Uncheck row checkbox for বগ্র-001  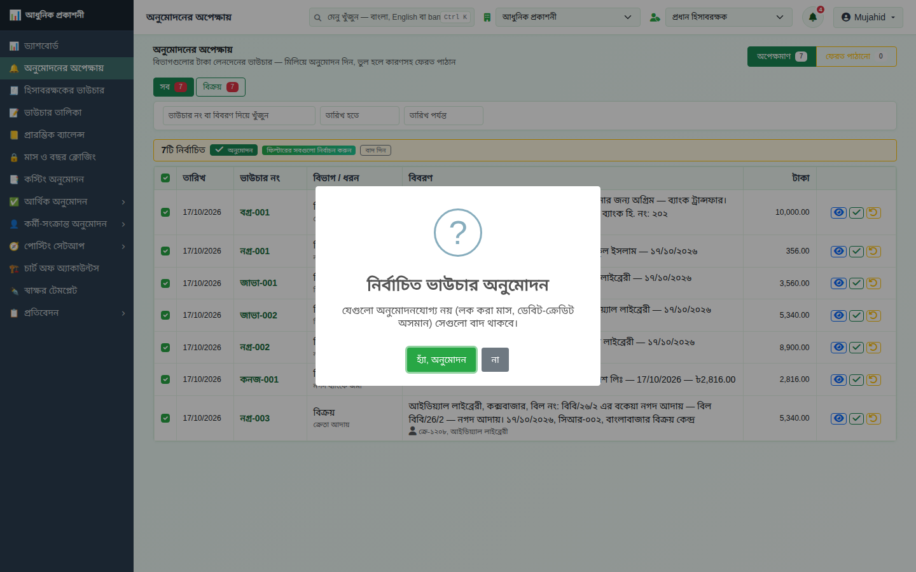[x=165, y=212]
